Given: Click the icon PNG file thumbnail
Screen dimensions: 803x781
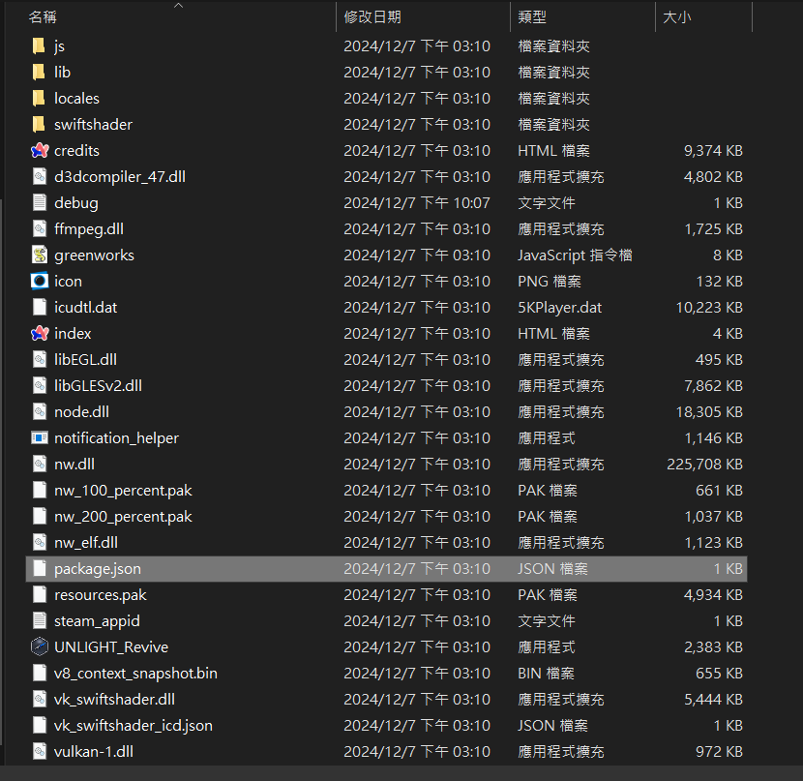Looking at the screenshot, I should pyautogui.click(x=40, y=282).
